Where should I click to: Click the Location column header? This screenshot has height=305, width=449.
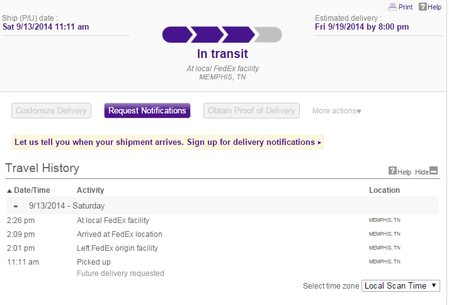[384, 190]
